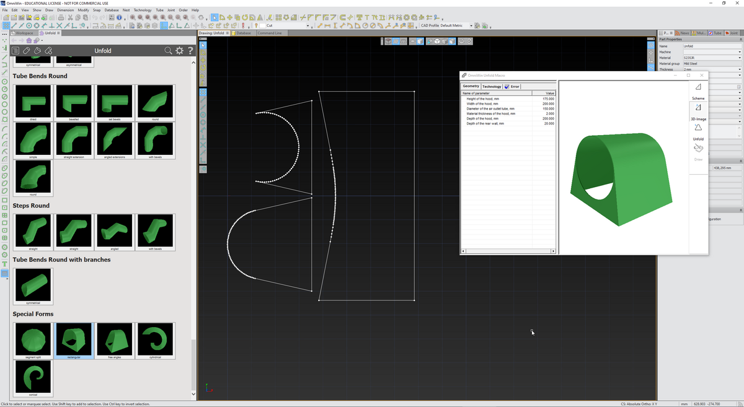
Task: Click the Cut scissors icon in toolbar
Action: pyautogui.click(x=70, y=18)
